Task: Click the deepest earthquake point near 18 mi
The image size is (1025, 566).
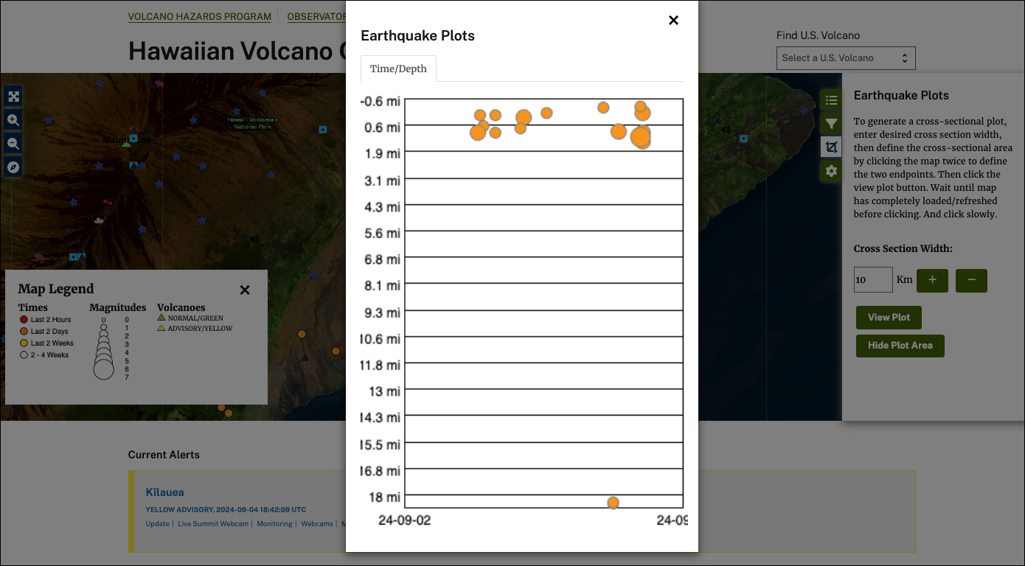Action: tap(613, 503)
